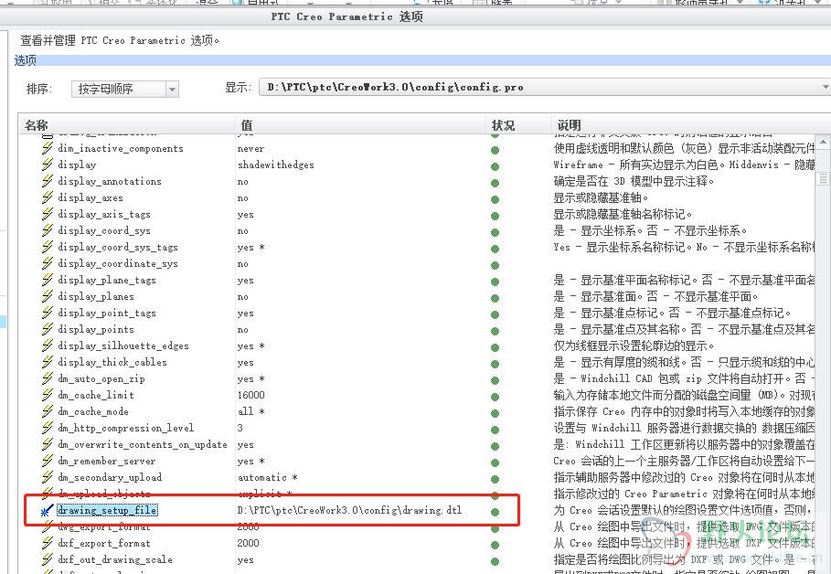Click the 值 column header
The width and height of the screenshot is (831, 574).
pyautogui.click(x=247, y=125)
